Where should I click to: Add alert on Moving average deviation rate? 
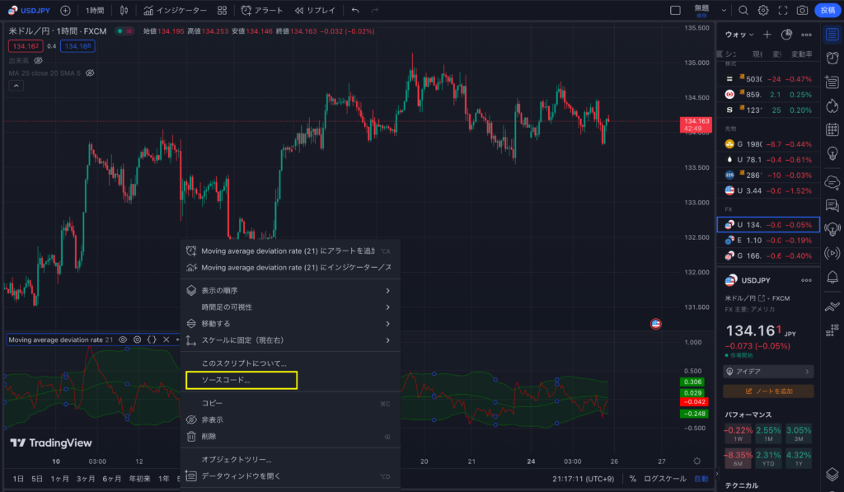point(290,251)
